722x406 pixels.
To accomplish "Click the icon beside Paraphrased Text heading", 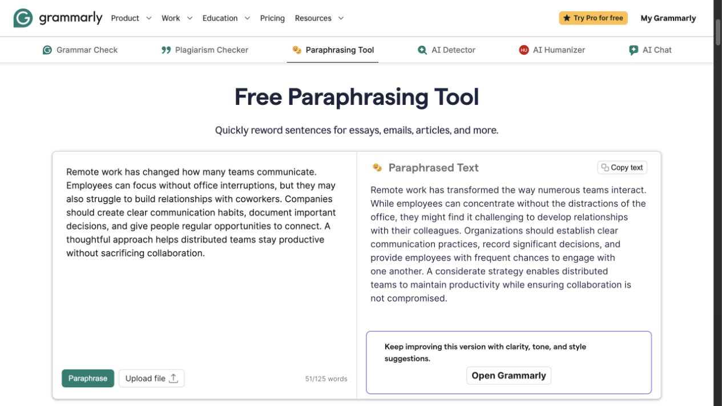I will click(377, 167).
